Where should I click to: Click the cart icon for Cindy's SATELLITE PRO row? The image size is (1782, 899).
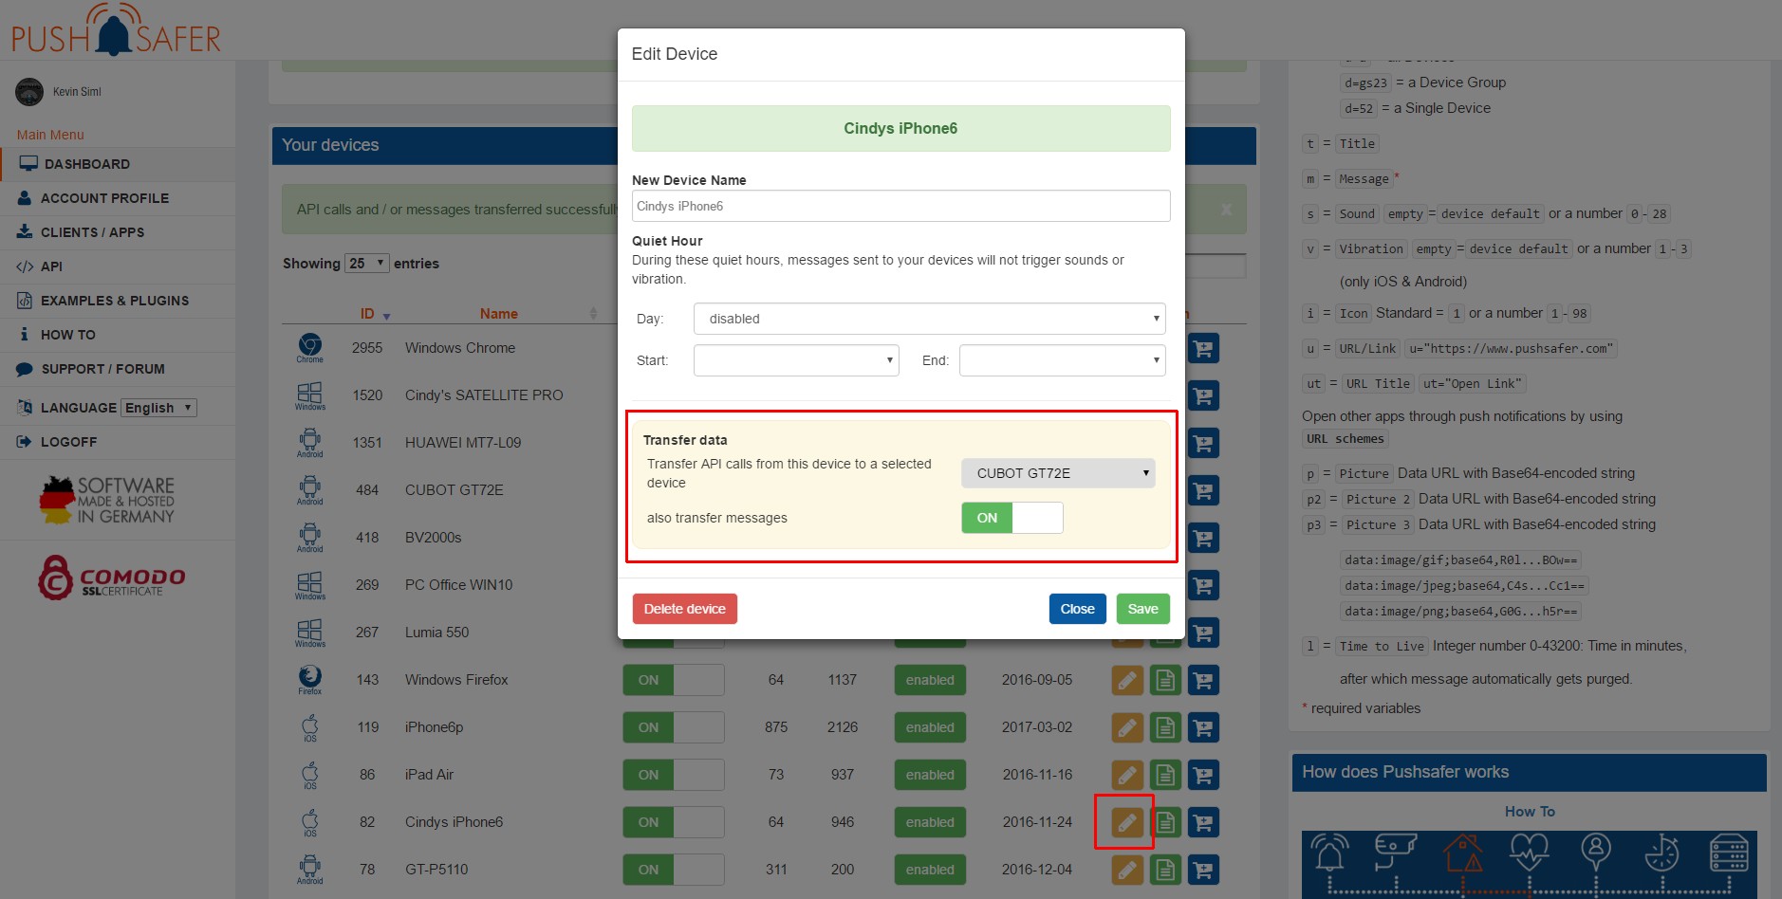click(x=1203, y=395)
